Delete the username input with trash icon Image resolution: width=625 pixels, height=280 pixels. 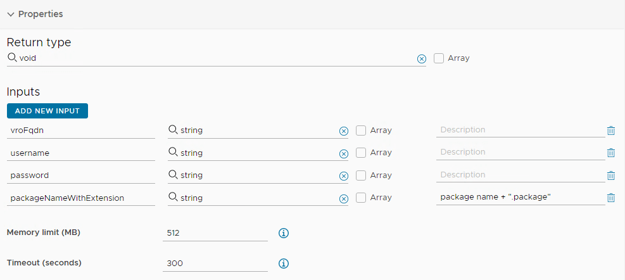point(610,153)
